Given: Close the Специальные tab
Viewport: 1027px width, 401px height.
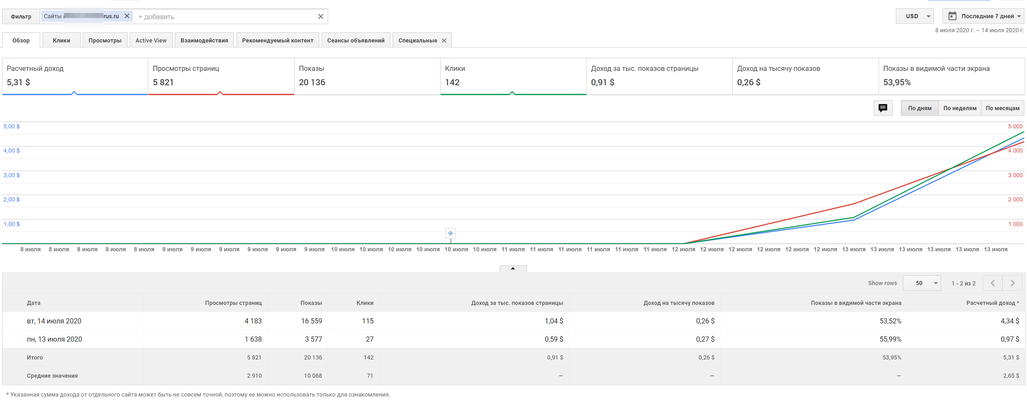Looking at the screenshot, I should [x=444, y=40].
